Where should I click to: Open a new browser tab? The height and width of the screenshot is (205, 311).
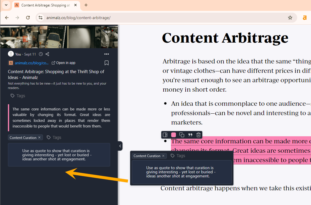85,5
